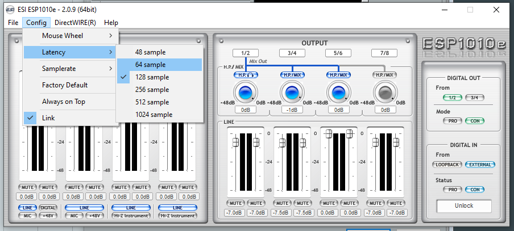Click the right fader handle of output 7/8 LINE
The image size is (514, 231).
pos(396,142)
